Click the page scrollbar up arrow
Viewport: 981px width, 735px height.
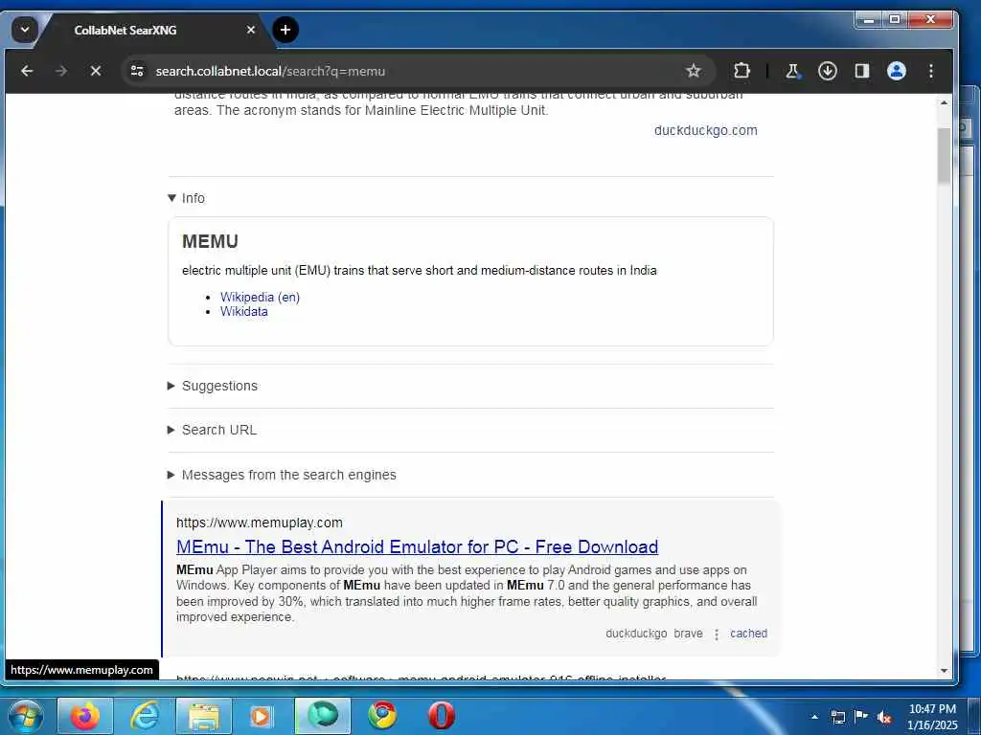944,102
